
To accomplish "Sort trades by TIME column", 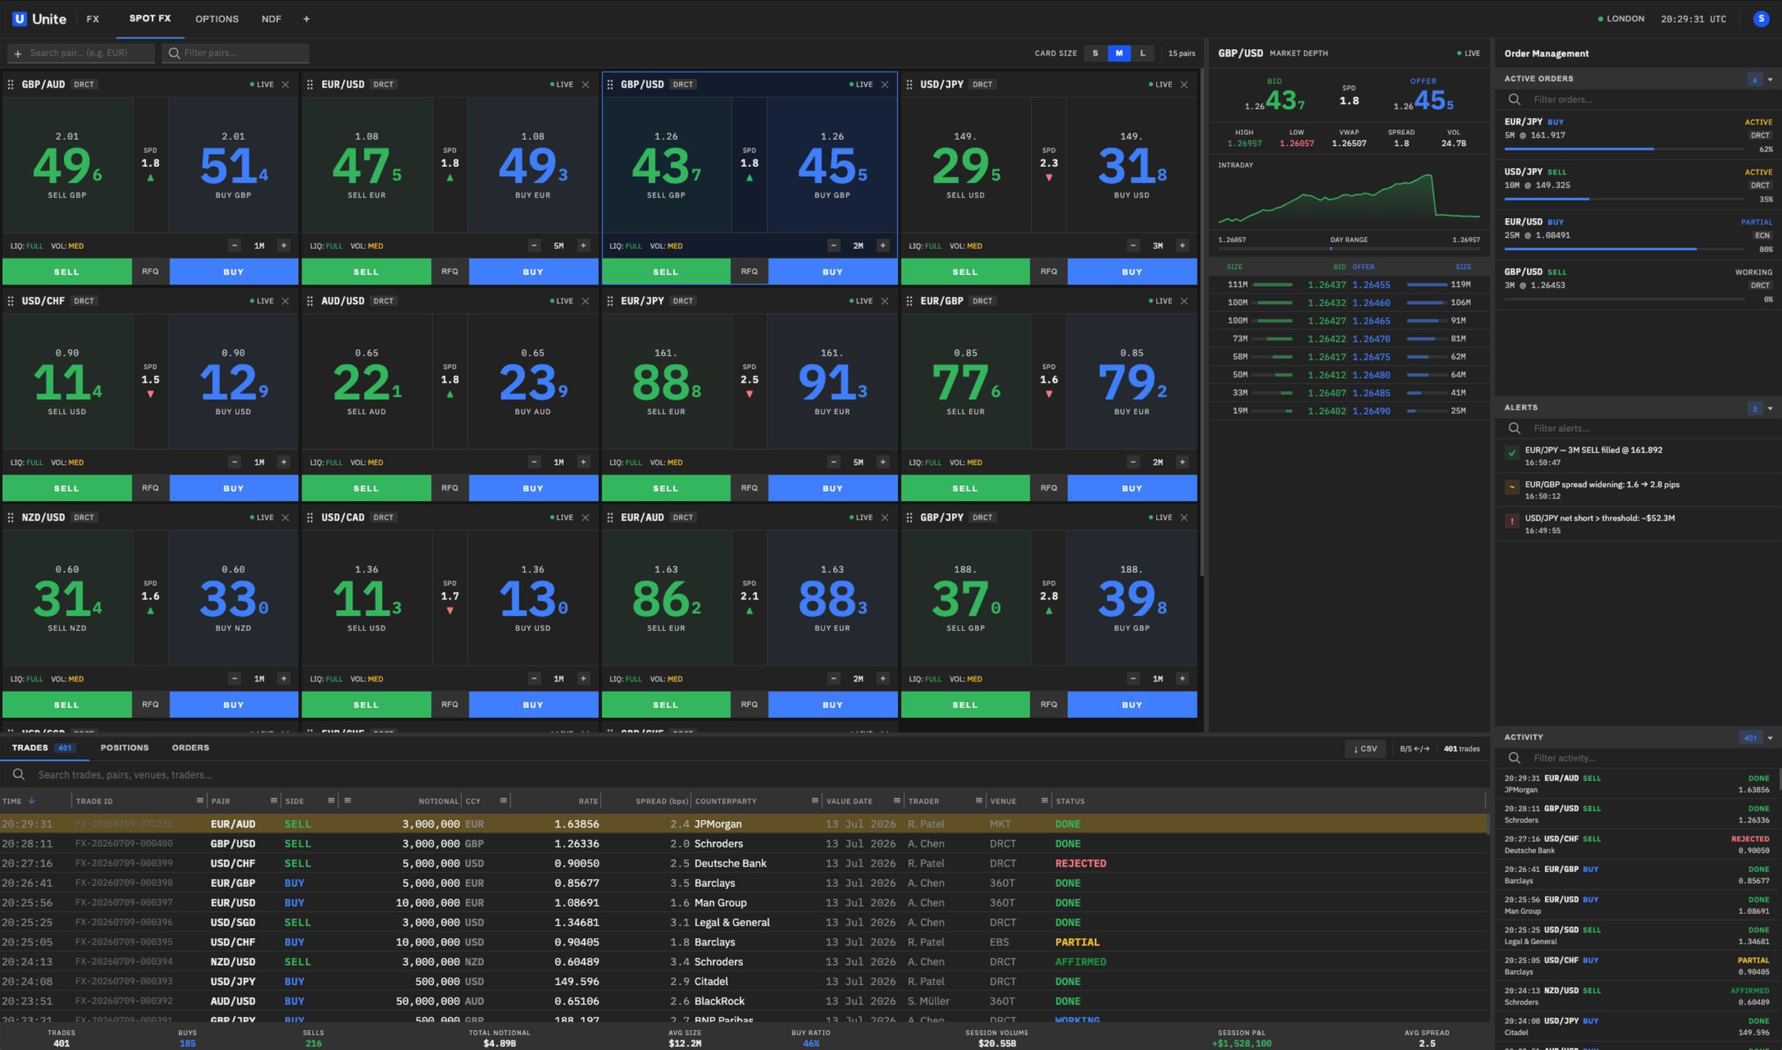I will pos(19,801).
